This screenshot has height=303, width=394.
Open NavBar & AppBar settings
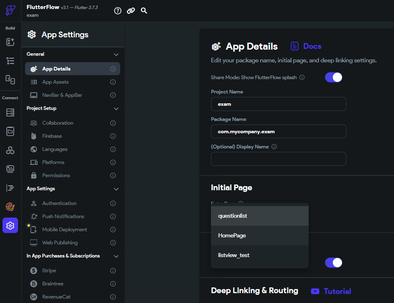point(72,95)
